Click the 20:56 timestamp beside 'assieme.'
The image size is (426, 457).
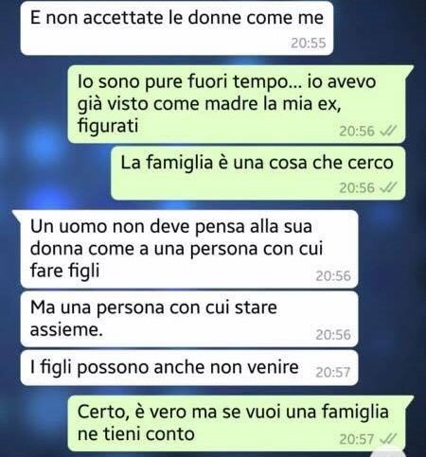pos(333,335)
